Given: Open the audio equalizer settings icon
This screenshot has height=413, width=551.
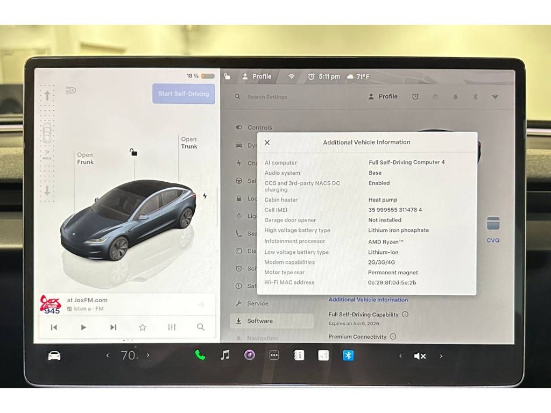Looking at the screenshot, I should pyautogui.click(x=172, y=327).
